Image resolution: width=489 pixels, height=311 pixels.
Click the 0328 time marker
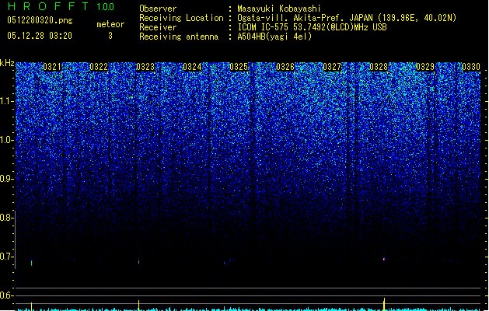click(x=379, y=67)
